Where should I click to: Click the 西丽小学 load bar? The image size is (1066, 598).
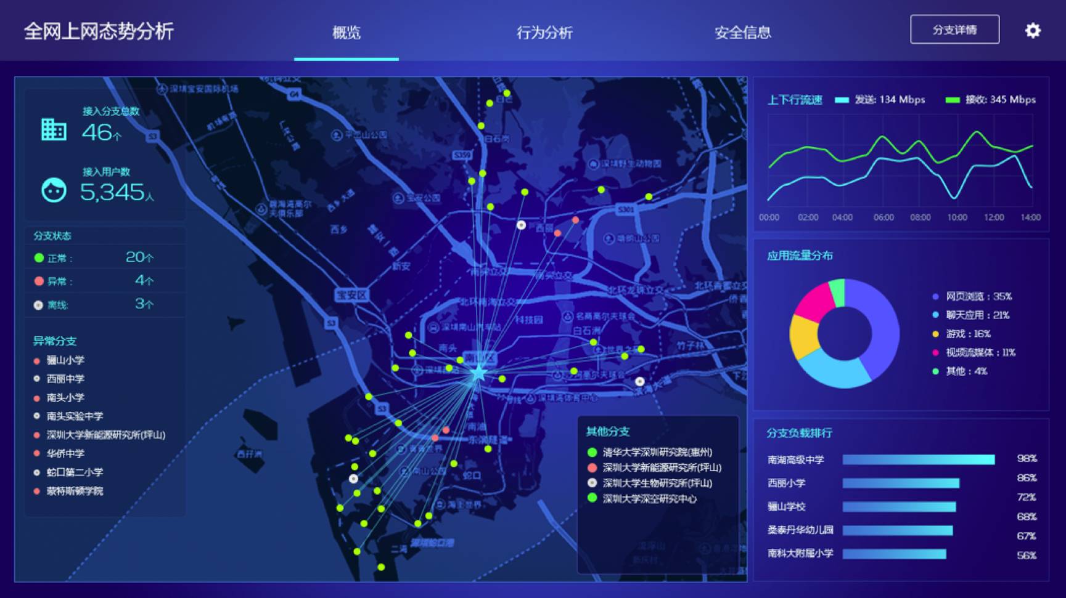[901, 483]
